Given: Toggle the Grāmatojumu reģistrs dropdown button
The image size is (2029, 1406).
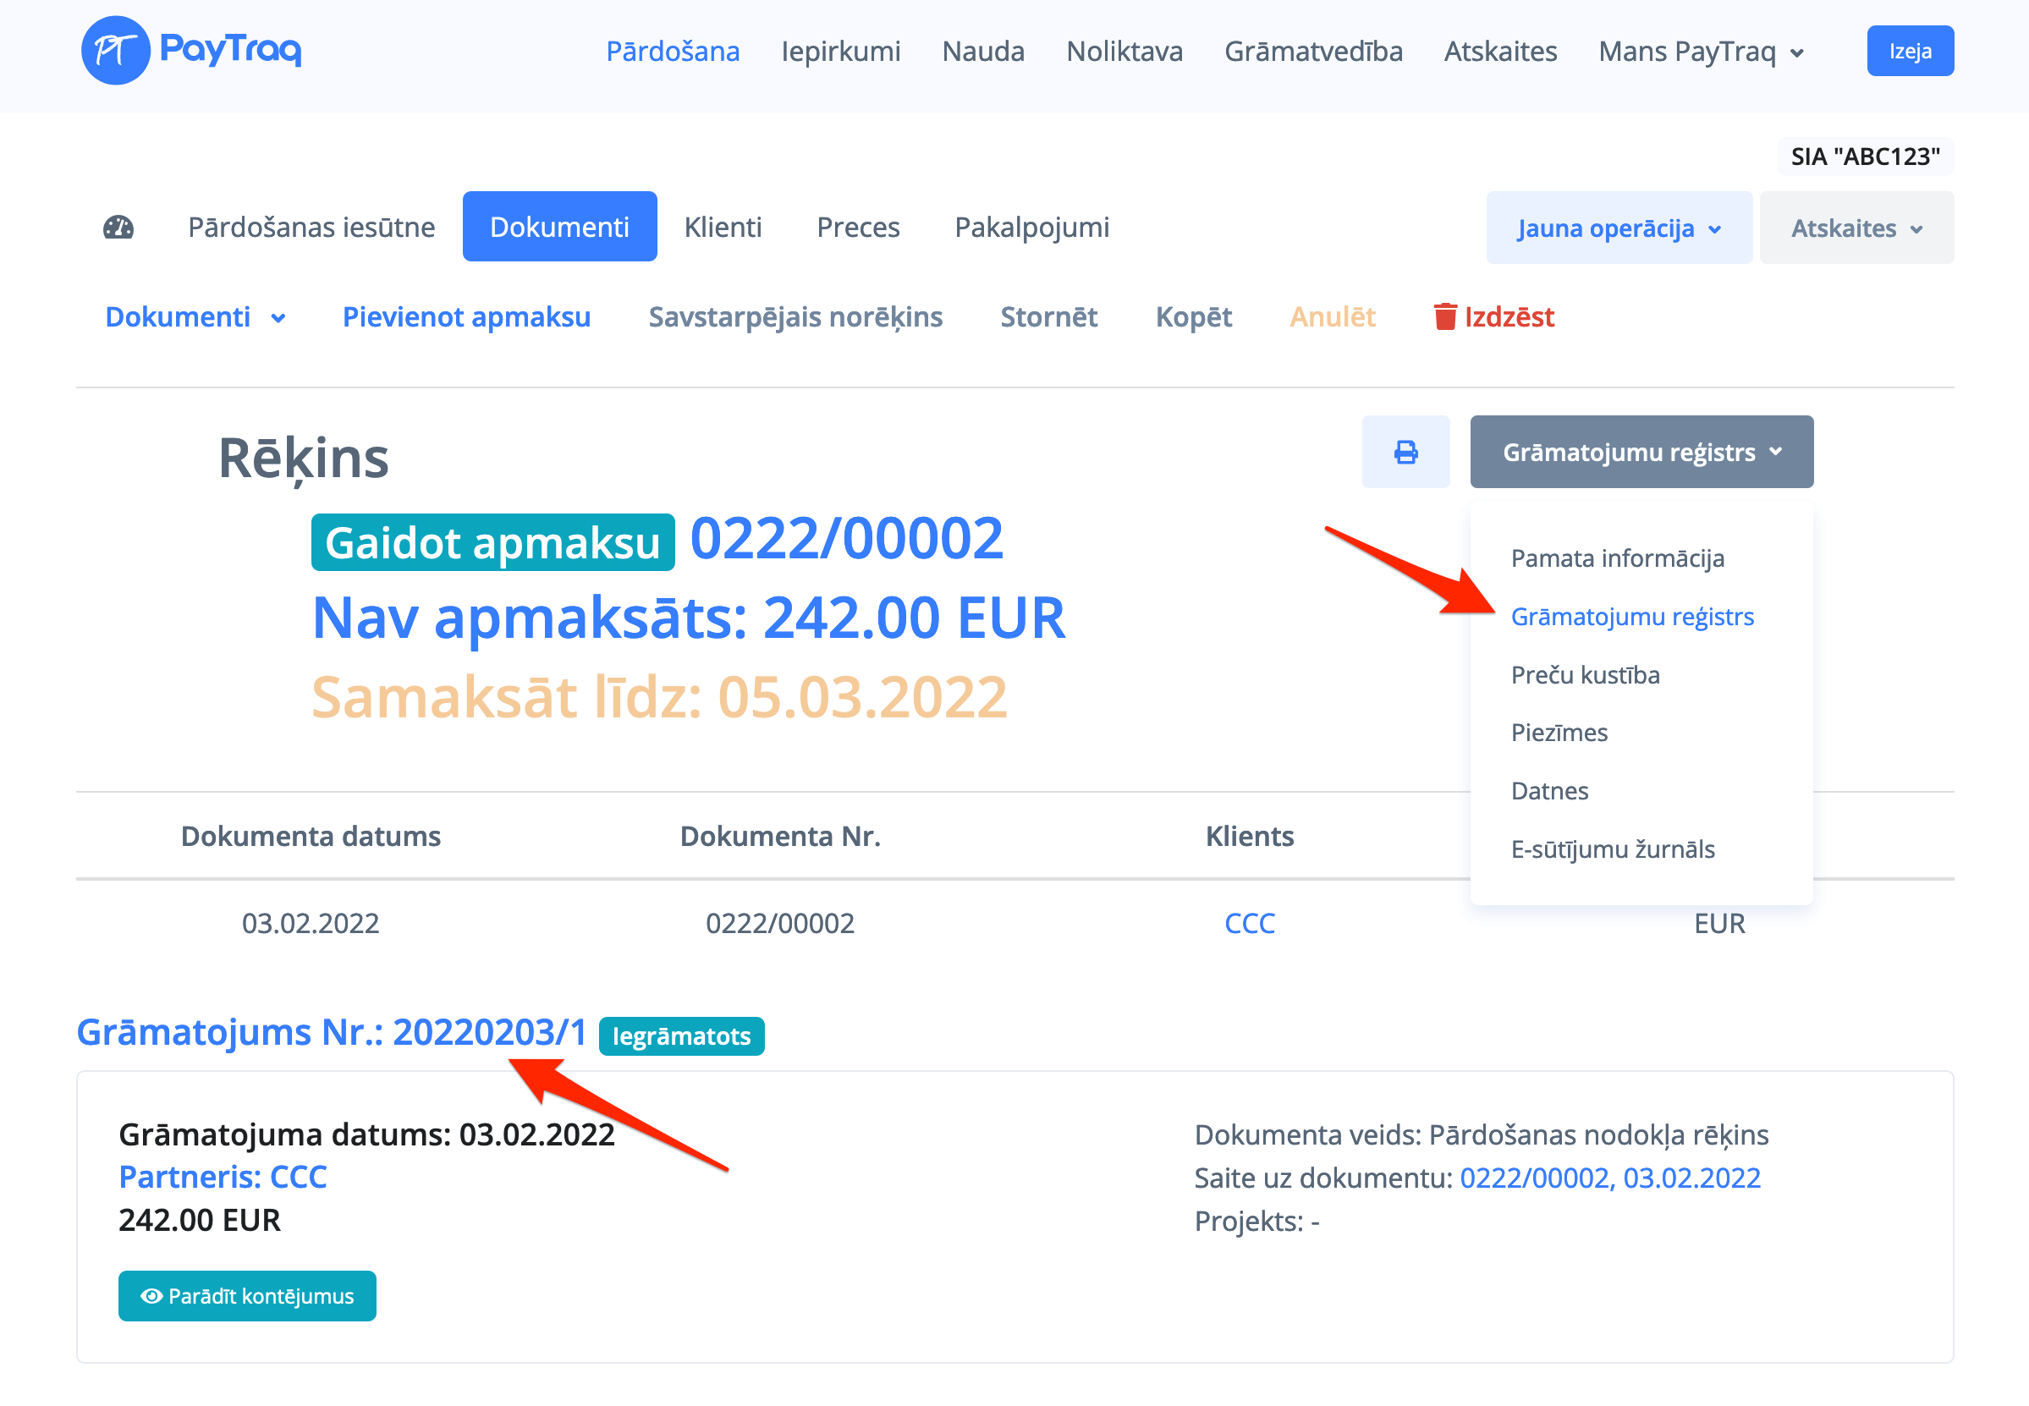Looking at the screenshot, I should (x=1641, y=452).
